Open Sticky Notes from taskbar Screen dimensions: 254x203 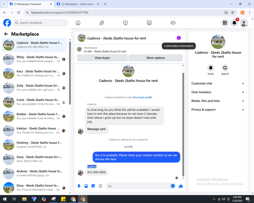(63, 199)
